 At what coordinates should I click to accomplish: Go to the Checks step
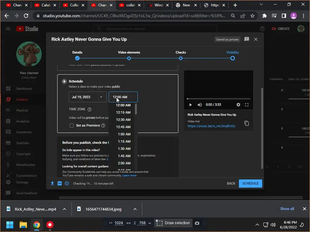pyautogui.click(x=181, y=56)
